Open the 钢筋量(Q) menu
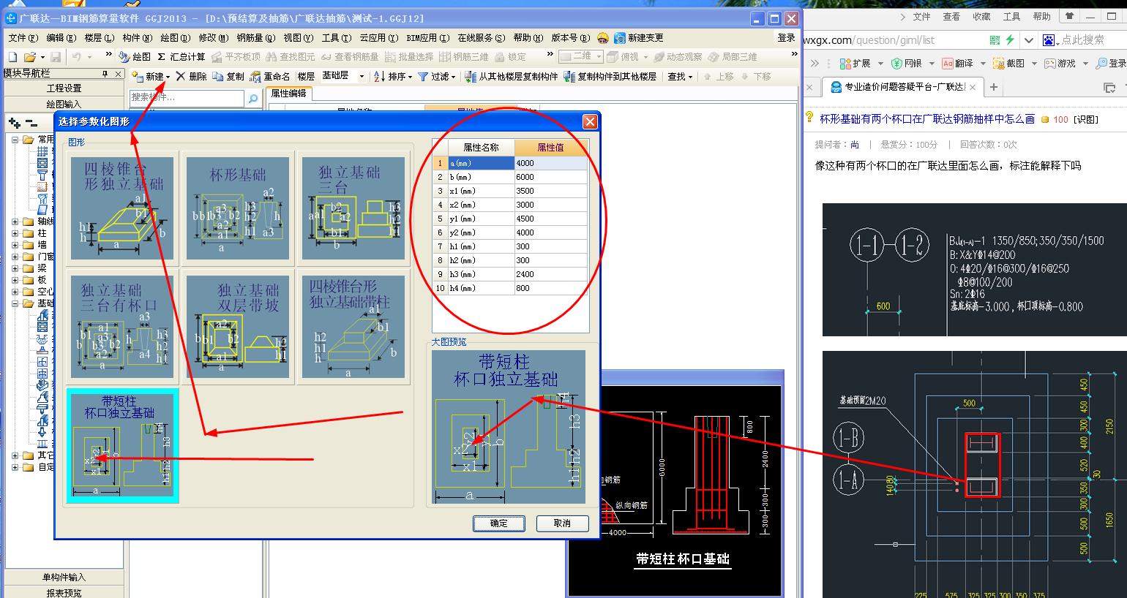Viewport: 1127px width, 598px height. (x=256, y=37)
